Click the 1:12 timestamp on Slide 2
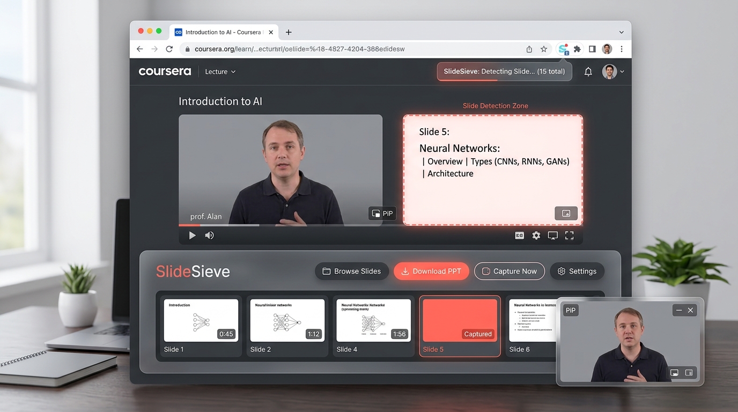 coord(313,334)
